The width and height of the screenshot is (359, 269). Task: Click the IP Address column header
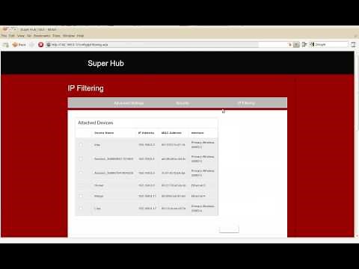(x=146, y=133)
